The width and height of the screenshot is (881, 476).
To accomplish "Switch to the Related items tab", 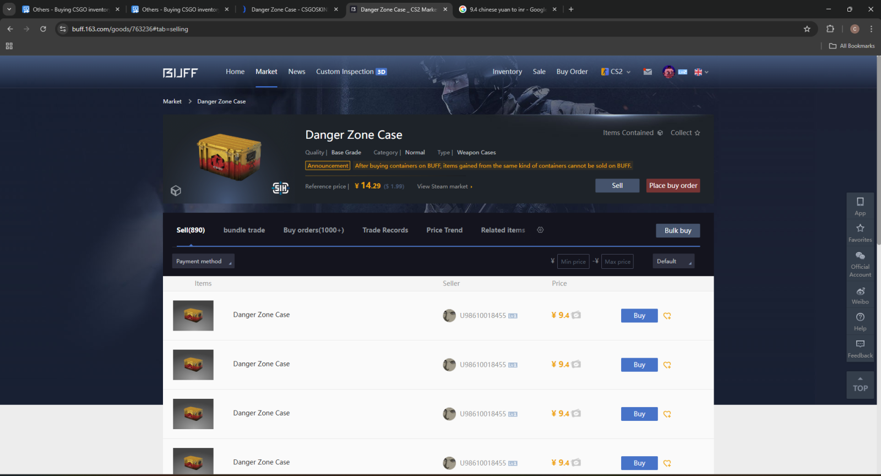I will tap(503, 230).
